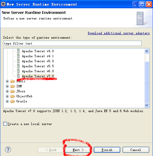Screen dimensions: 153x156
Task: Click the Finish button
Action: point(107,150)
